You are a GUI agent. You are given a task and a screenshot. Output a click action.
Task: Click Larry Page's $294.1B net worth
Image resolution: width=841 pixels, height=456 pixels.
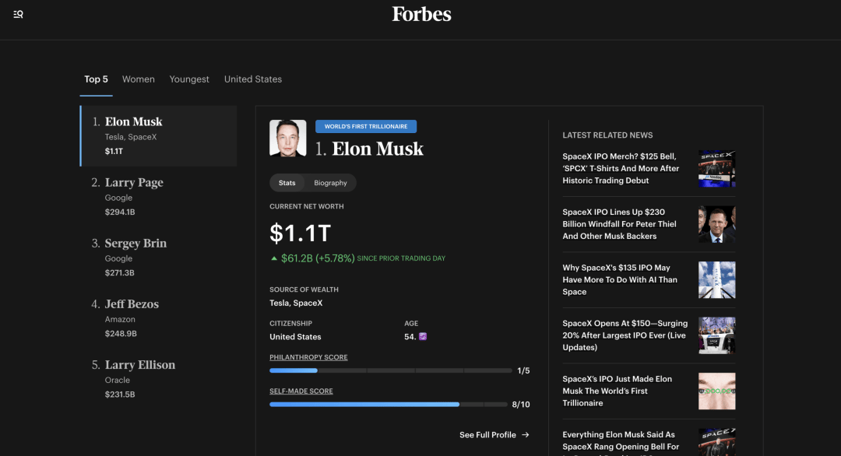(120, 212)
